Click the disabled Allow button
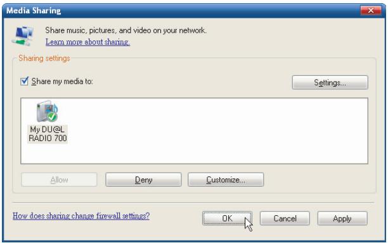This screenshot has width=388, height=243. tap(59, 180)
